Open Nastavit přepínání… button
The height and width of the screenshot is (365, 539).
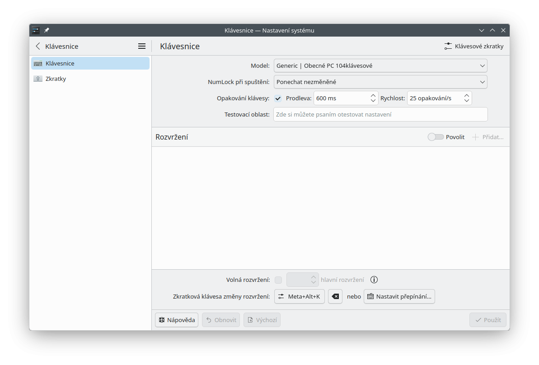[399, 296]
